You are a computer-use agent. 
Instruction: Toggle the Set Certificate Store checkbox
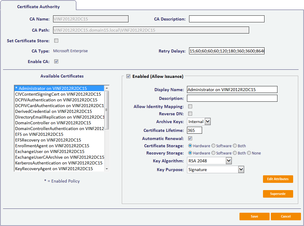56,41
